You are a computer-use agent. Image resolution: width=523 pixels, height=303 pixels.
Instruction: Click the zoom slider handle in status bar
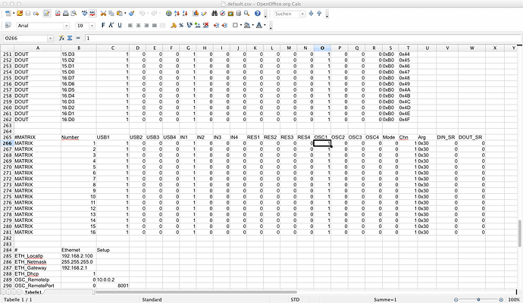[x=478, y=299]
